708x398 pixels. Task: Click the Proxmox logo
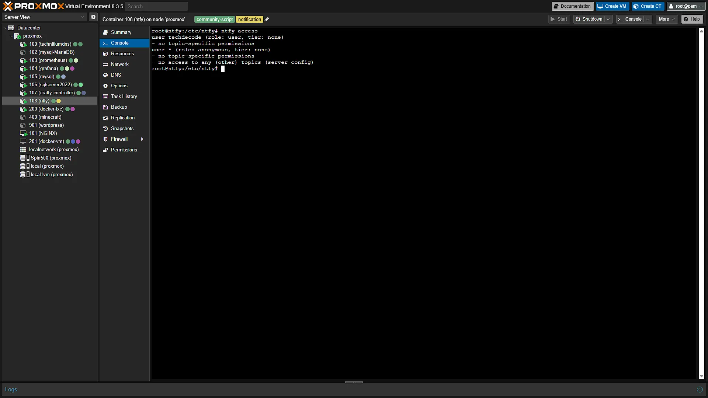pos(33,6)
